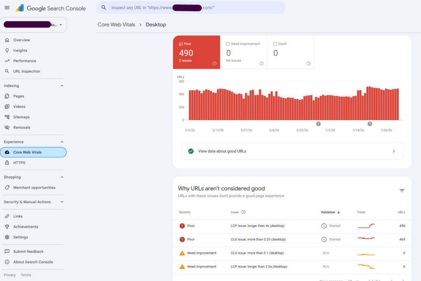Click the chart annotation marker near 7/2/26

(x=319, y=124)
